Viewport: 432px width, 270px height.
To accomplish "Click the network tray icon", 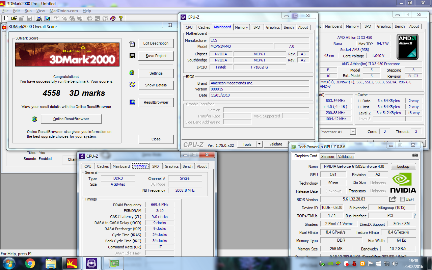I will [x=387, y=264].
